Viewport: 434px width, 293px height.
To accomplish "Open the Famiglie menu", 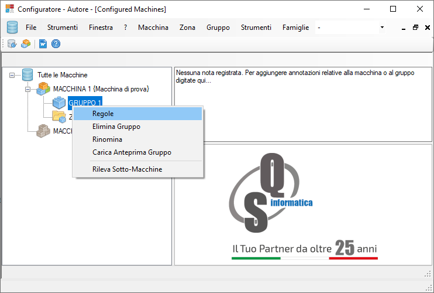I will [295, 28].
